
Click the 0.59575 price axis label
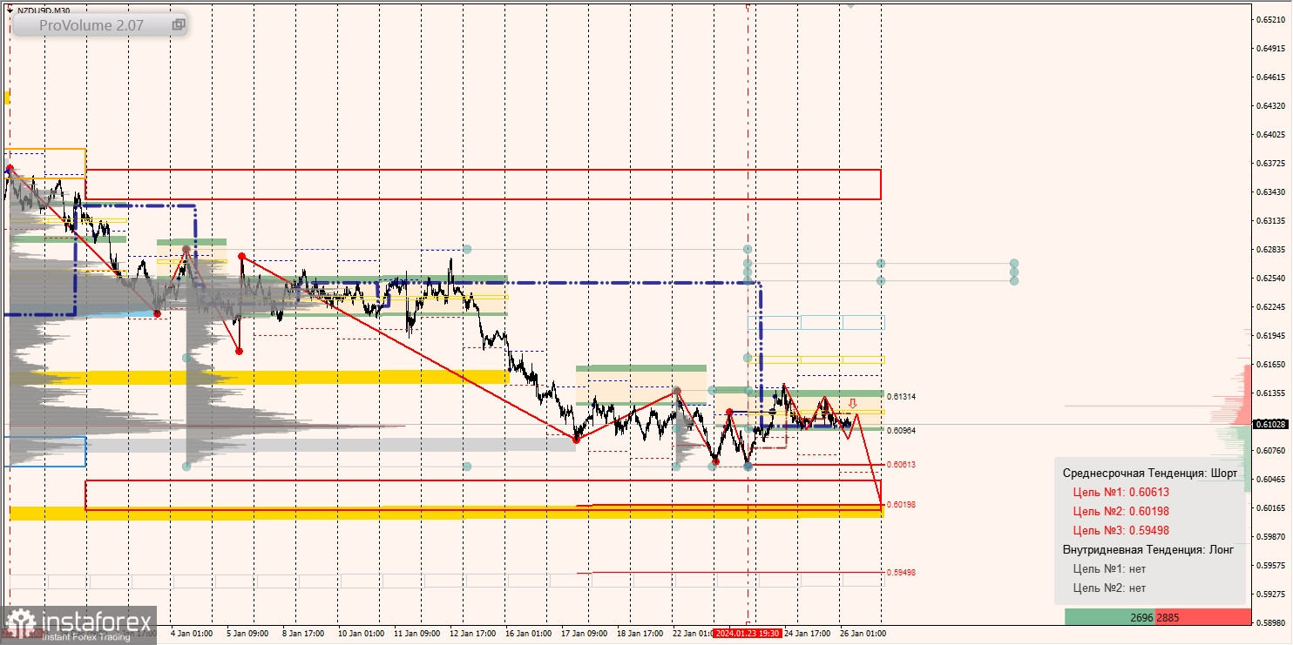(x=1269, y=566)
